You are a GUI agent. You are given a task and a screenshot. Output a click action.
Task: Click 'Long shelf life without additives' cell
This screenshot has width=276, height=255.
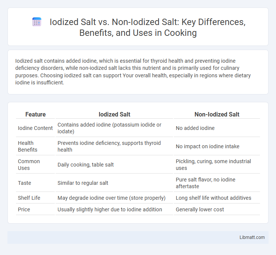[x=217, y=198]
